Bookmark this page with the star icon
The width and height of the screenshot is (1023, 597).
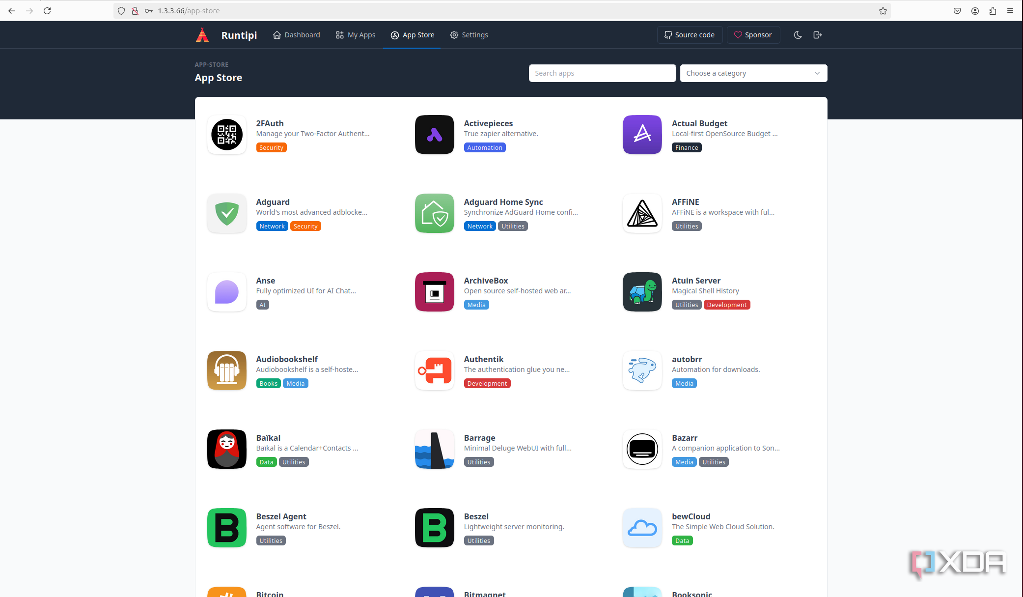(883, 11)
